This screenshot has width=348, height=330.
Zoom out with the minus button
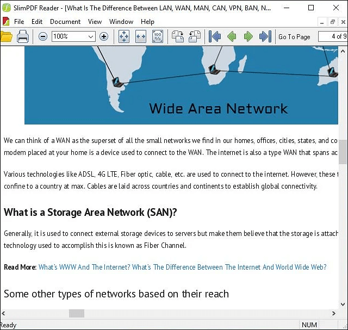tap(42, 36)
